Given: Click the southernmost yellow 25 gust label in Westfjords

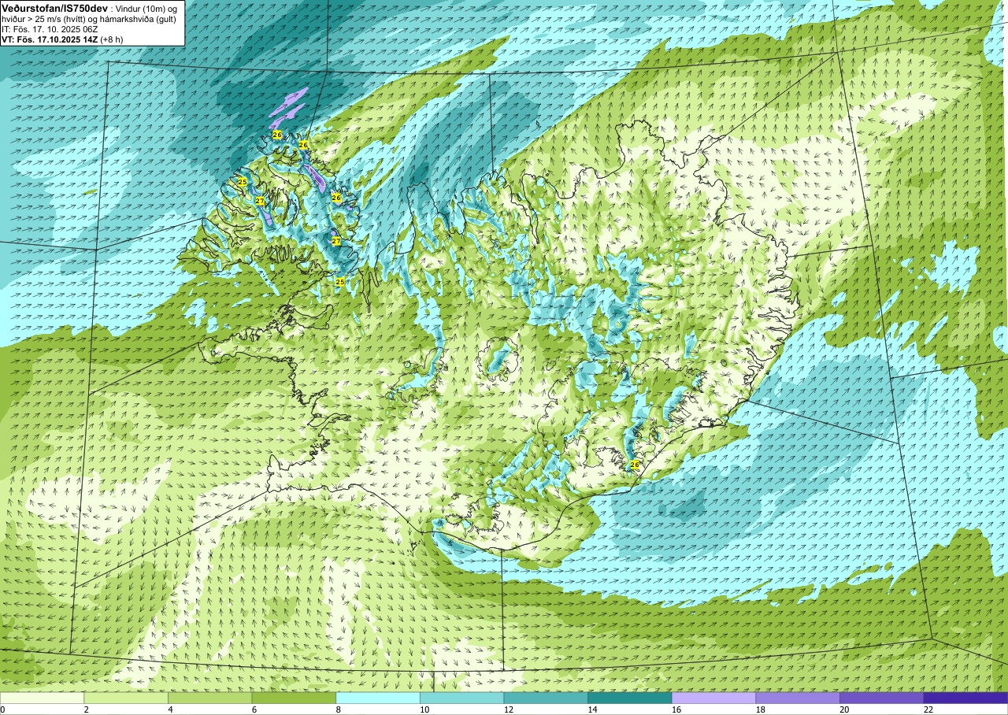Looking at the screenshot, I should tap(340, 281).
